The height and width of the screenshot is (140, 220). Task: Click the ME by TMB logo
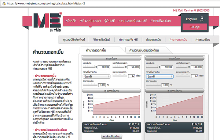click(47, 22)
